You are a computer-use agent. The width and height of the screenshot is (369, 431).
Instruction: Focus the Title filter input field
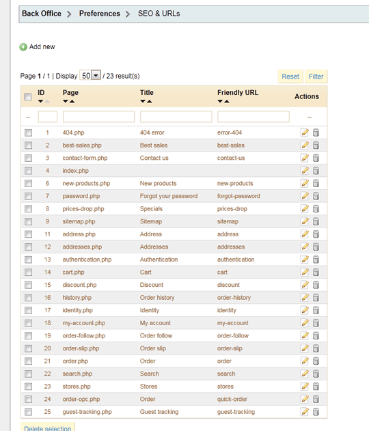[176, 117]
